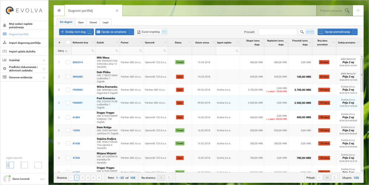
Task: Open Moji zadaci naplate potraživanja bell
Action: pos(4,26)
